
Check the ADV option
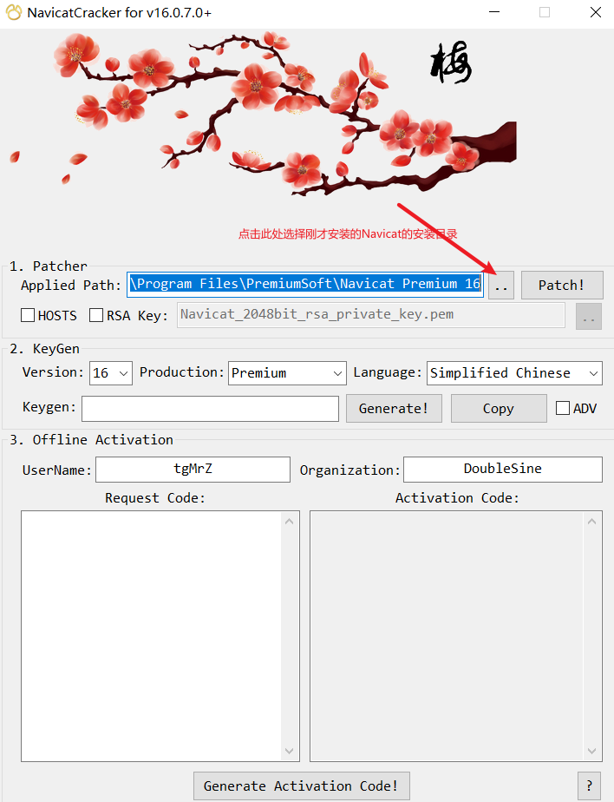pos(563,408)
